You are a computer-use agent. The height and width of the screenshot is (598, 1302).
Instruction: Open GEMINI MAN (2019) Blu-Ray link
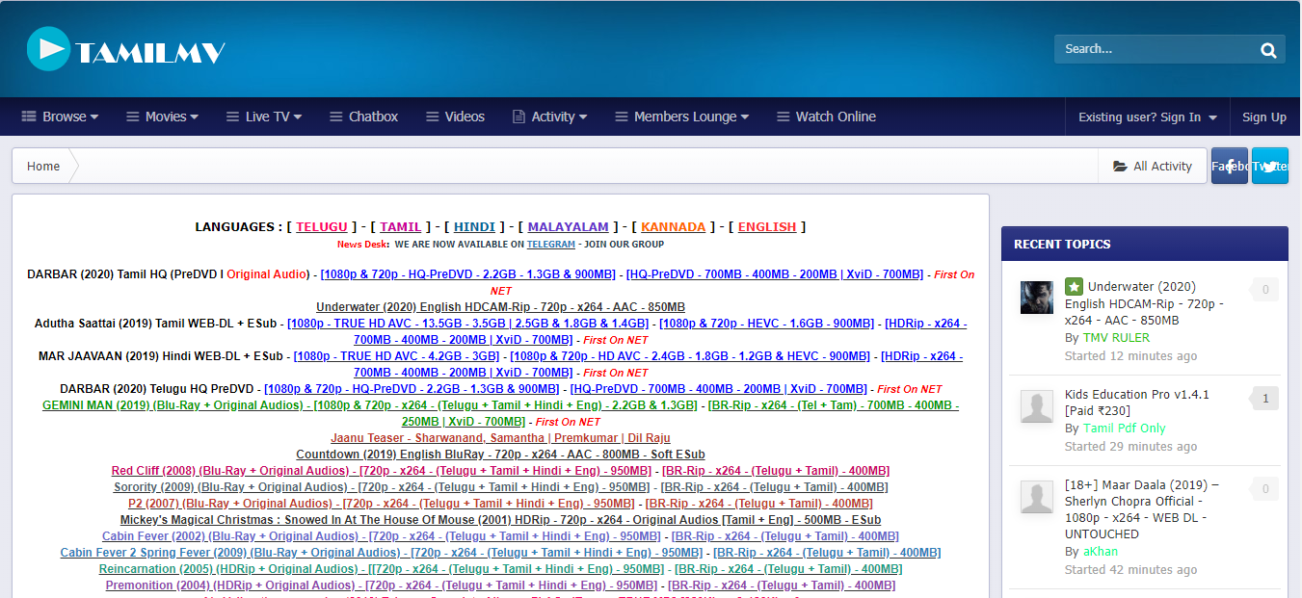tap(369, 405)
